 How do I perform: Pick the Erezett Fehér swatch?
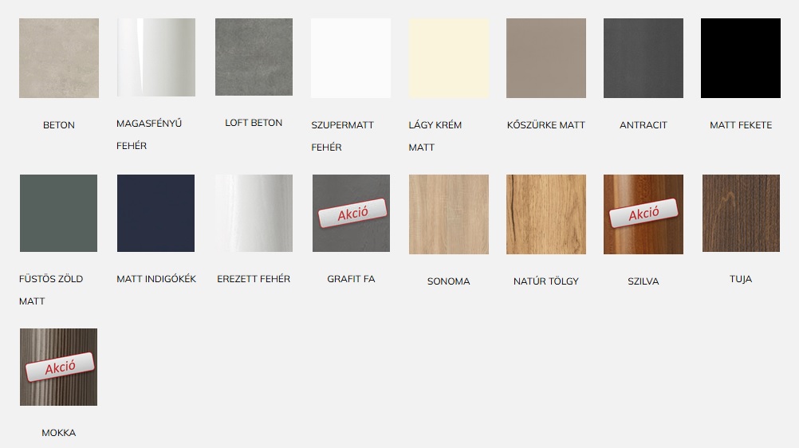pyautogui.click(x=254, y=213)
